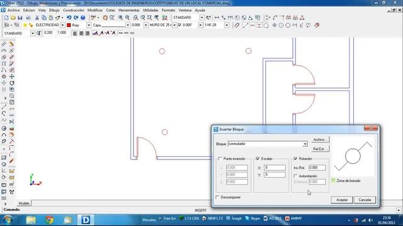Viewport: 403px width, 226px height.
Task: Click the Aceptar button
Action: coord(342,200)
